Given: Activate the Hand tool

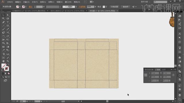Looking at the screenshot, I should (x=3, y=61).
